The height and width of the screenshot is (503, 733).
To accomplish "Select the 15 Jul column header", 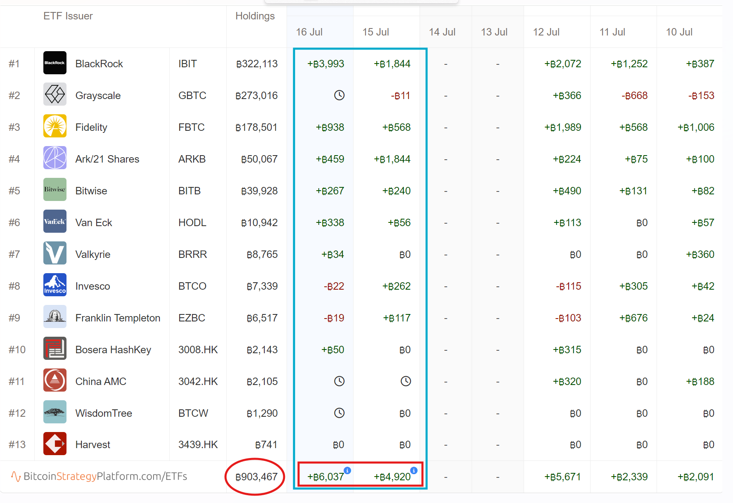I will click(375, 32).
